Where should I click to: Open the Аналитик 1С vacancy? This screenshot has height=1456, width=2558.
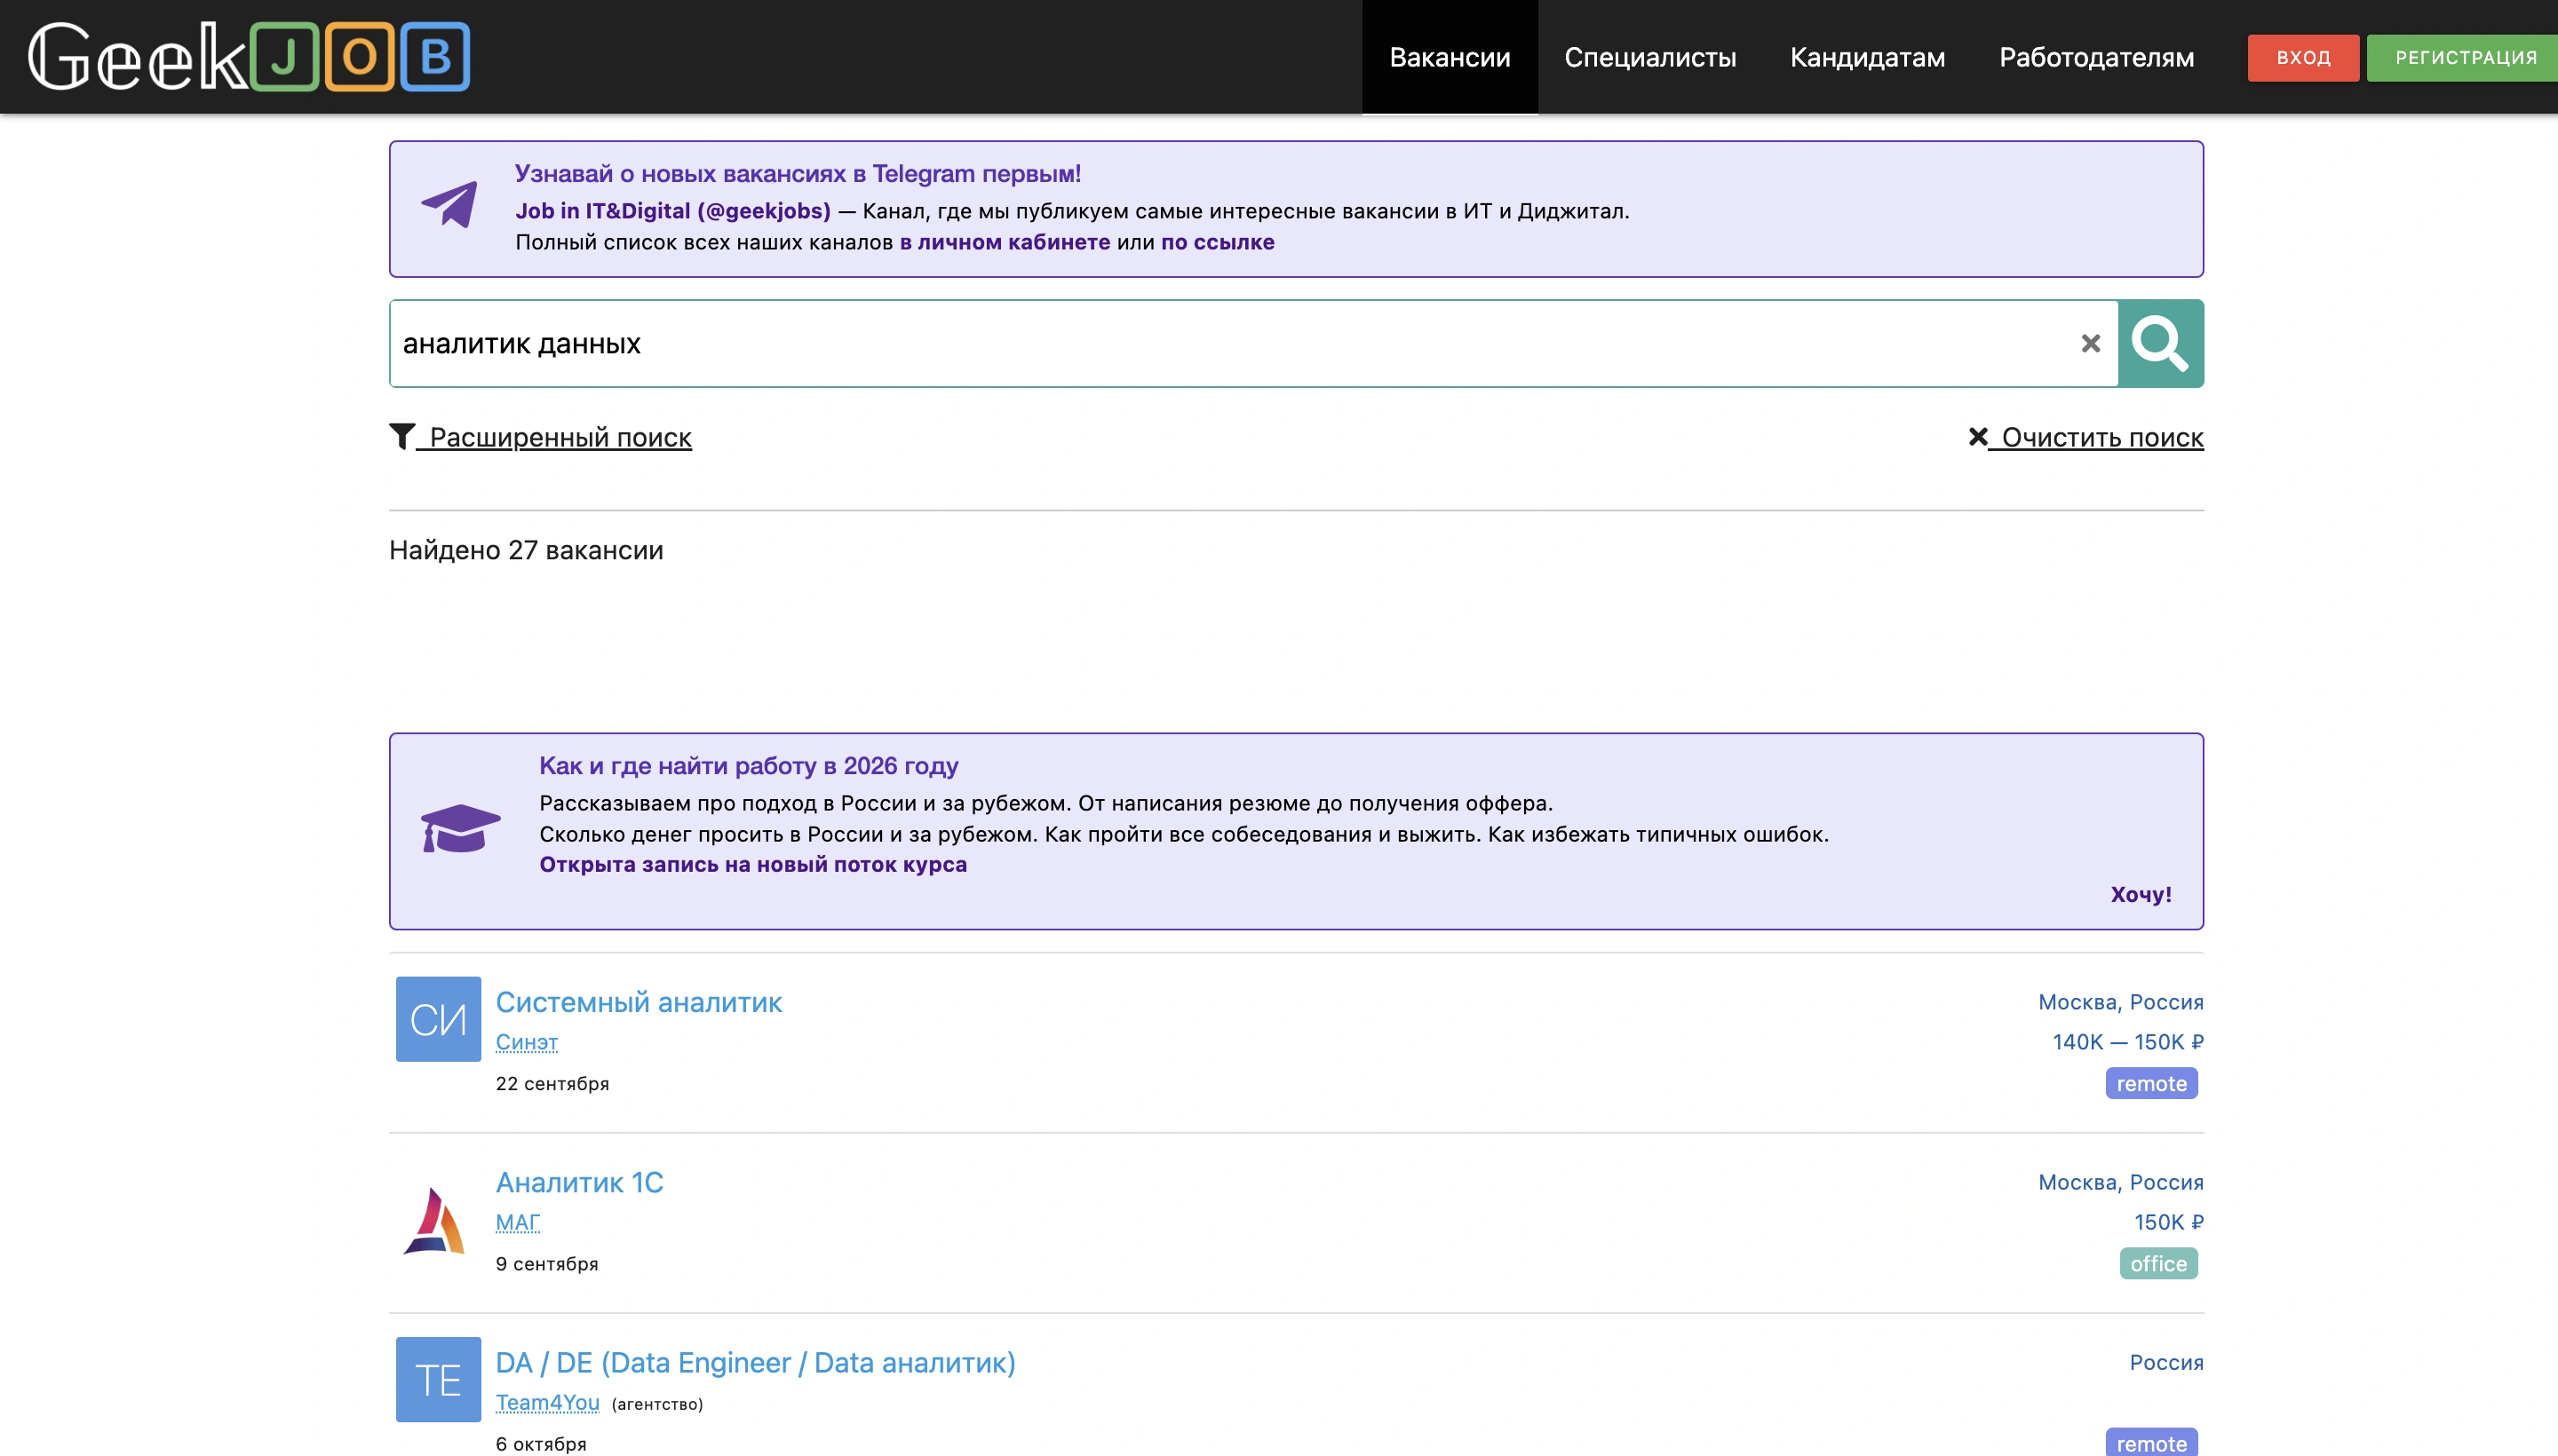(579, 1182)
